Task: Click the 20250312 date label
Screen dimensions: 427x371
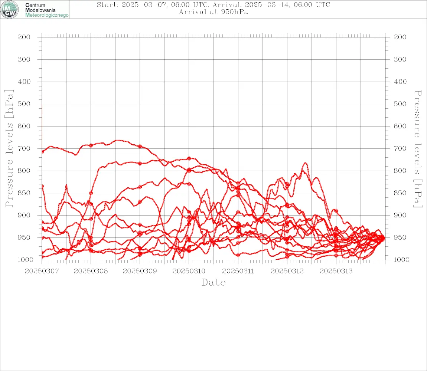Action: (x=287, y=271)
